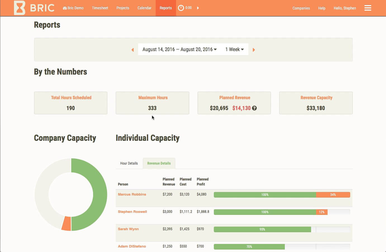Click the timer clock icon
Image resolution: width=386 pixels, height=252 pixels.
coord(181,8)
